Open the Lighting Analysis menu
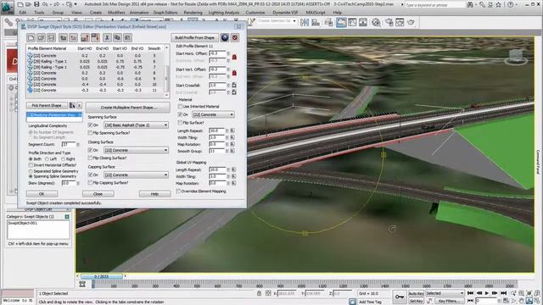The image size is (543, 305). tap(224, 13)
